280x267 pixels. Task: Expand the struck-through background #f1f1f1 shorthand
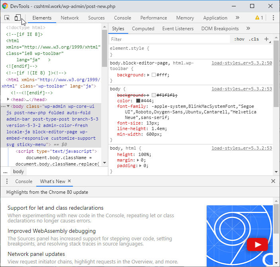pyautogui.click(x=148, y=95)
